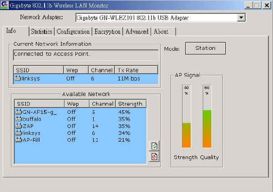Click the connected linksys SSID text

31,78
